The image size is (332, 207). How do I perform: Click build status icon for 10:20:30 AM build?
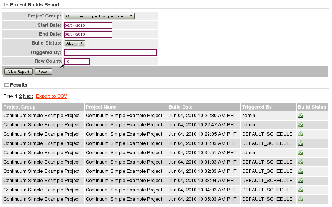click(301, 116)
